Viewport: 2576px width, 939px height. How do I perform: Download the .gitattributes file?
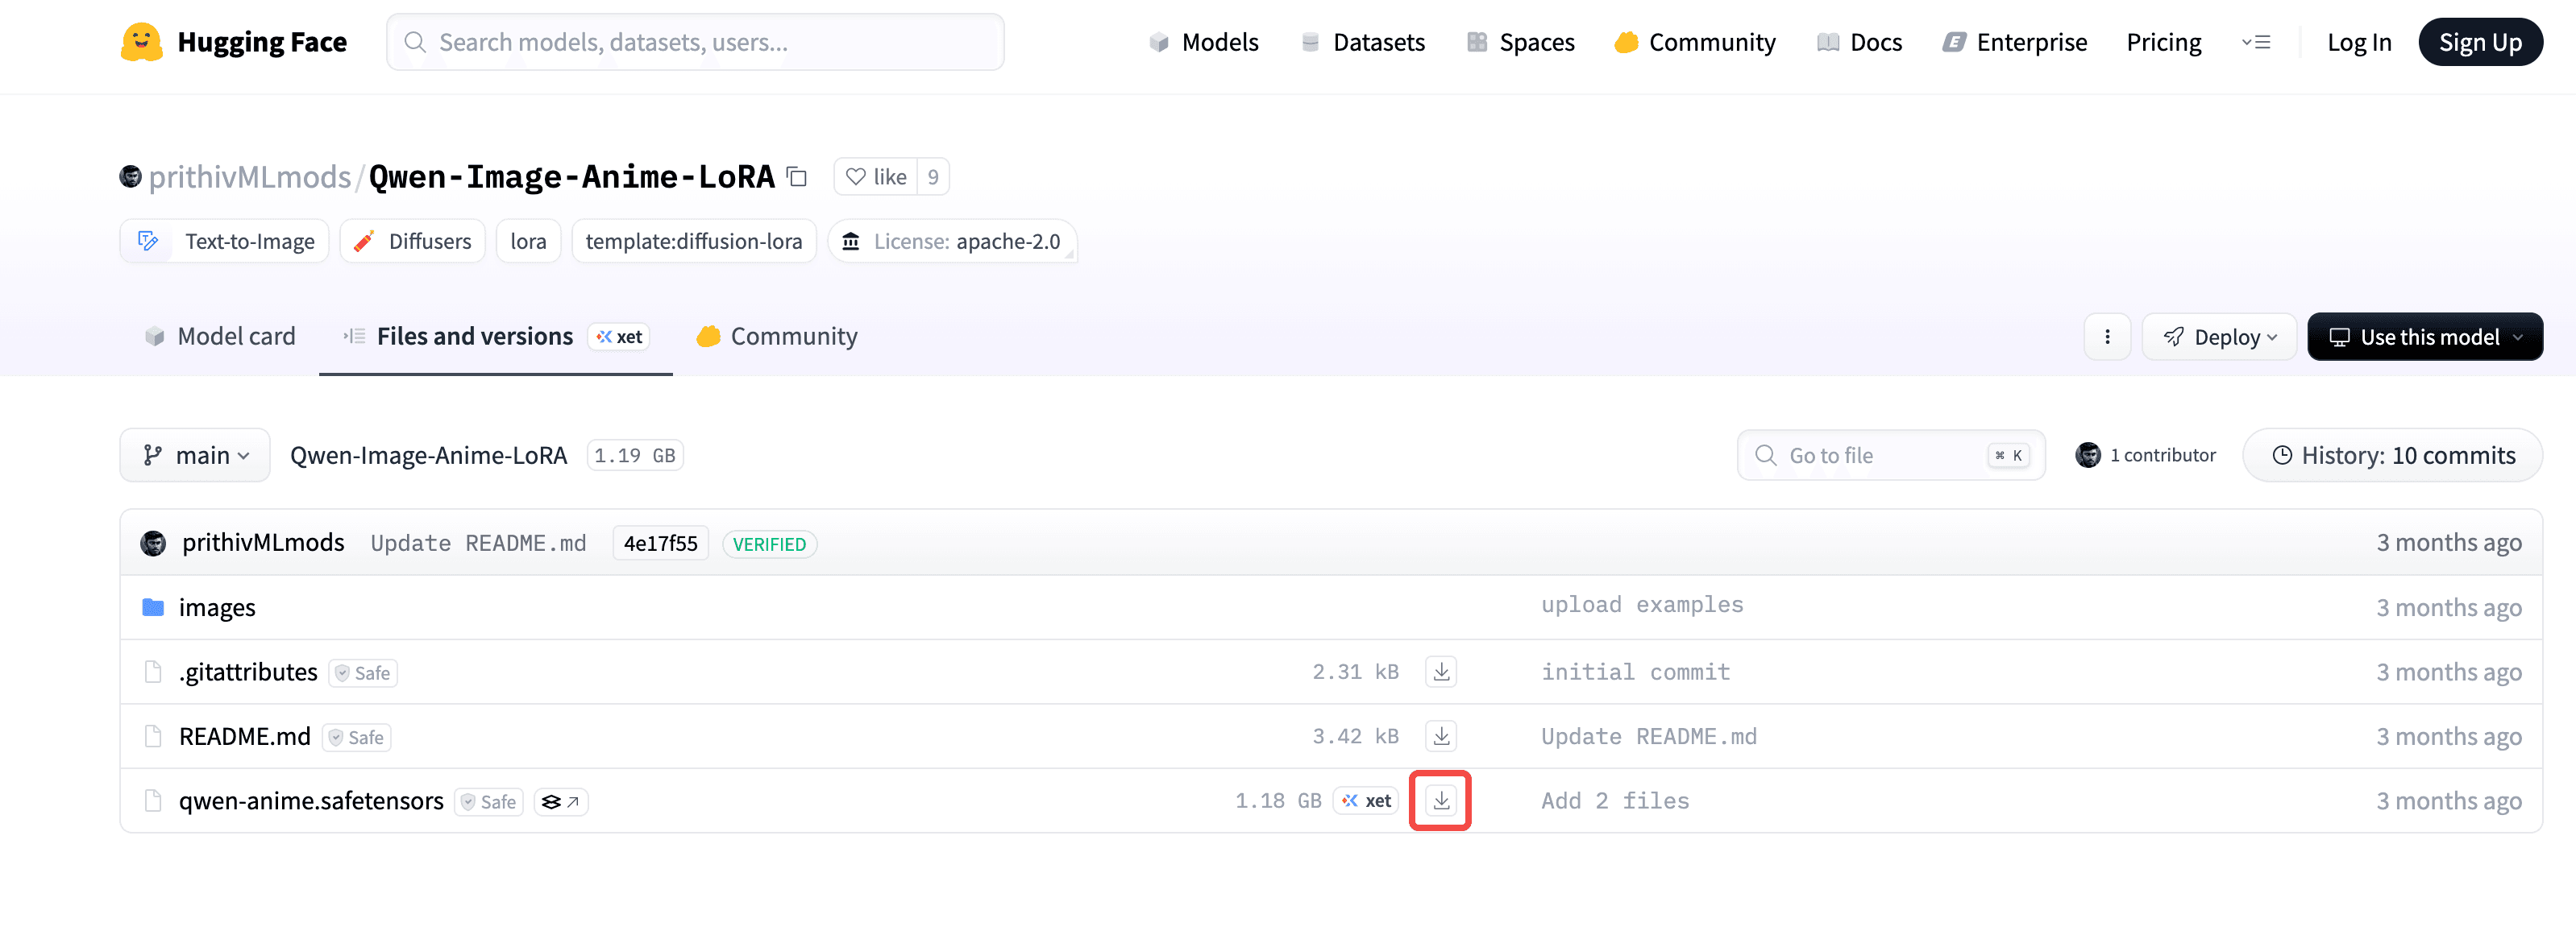click(1440, 672)
